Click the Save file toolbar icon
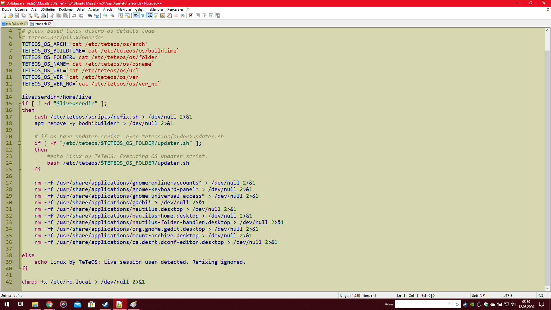The width and height of the screenshot is (551, 310). 17,15
